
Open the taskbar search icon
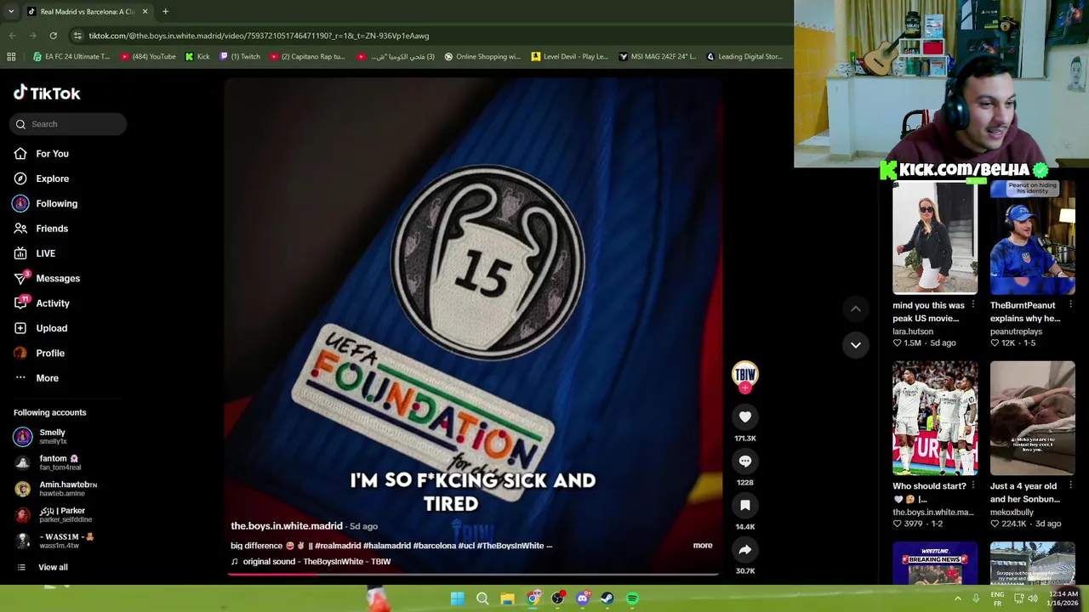482,598
